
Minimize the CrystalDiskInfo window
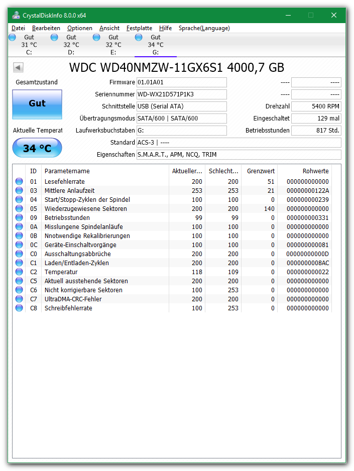(x=288, y=15)
